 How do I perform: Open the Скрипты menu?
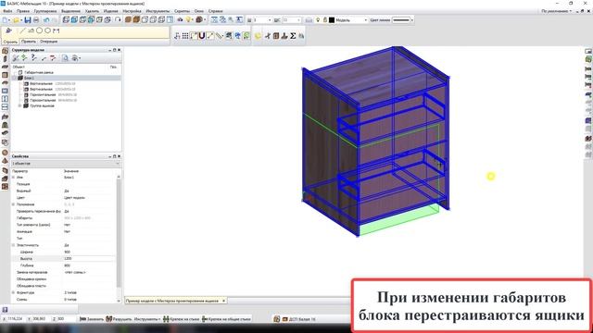pos(182,11)
